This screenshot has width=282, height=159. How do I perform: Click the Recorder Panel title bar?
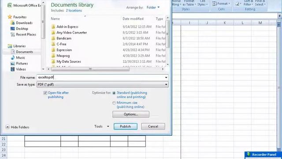[263, 155]
